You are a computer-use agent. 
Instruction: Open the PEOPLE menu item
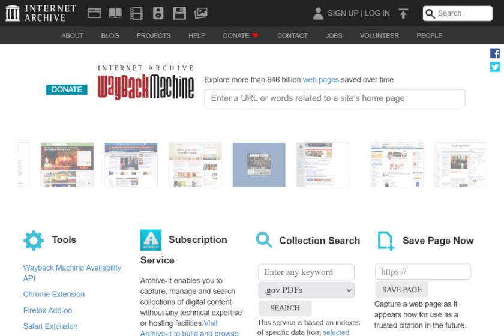[430, 35]
